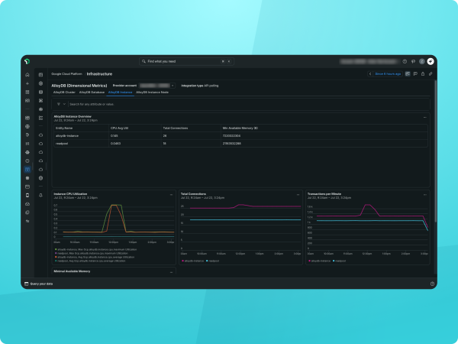Viewport: 458px width, 344px height.
Task: Click the hexagon icon in secondary sidebar
Action: [x=41, y=83]
